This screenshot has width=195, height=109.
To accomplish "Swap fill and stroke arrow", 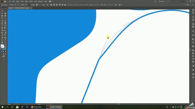I will pos(5,45).
